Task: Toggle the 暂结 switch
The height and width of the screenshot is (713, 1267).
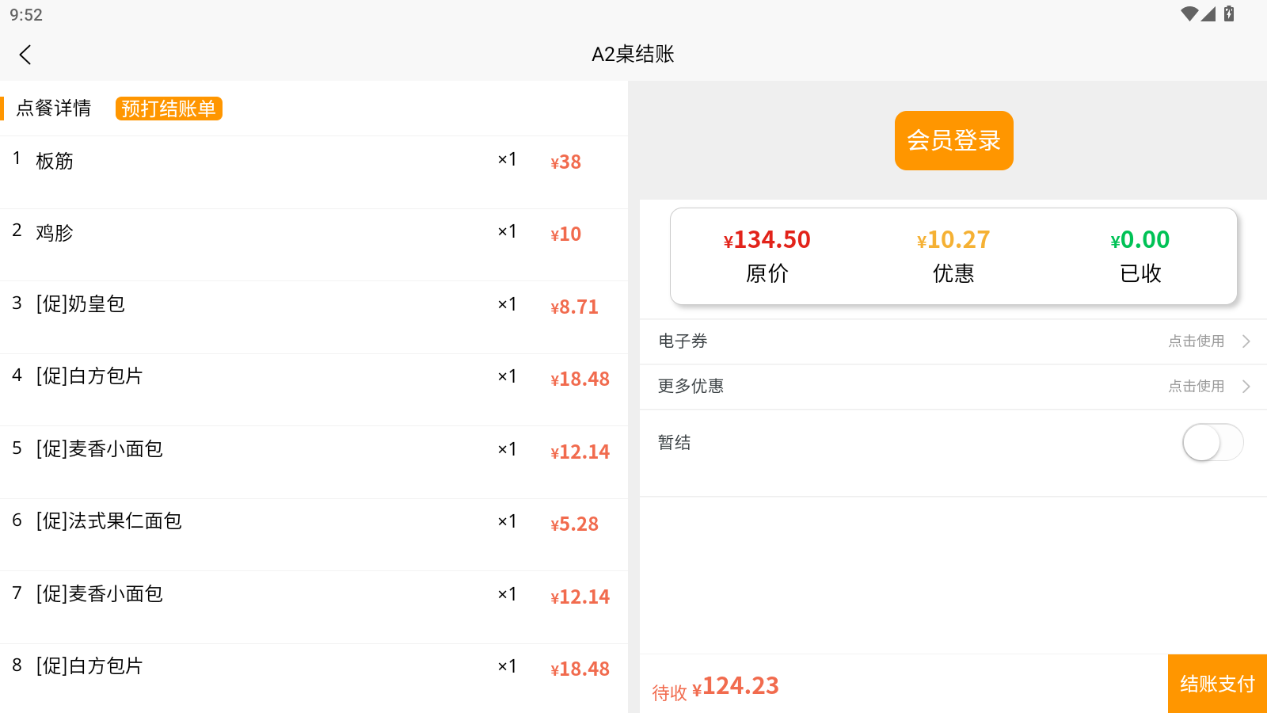Action: (x=1212, y=442)
